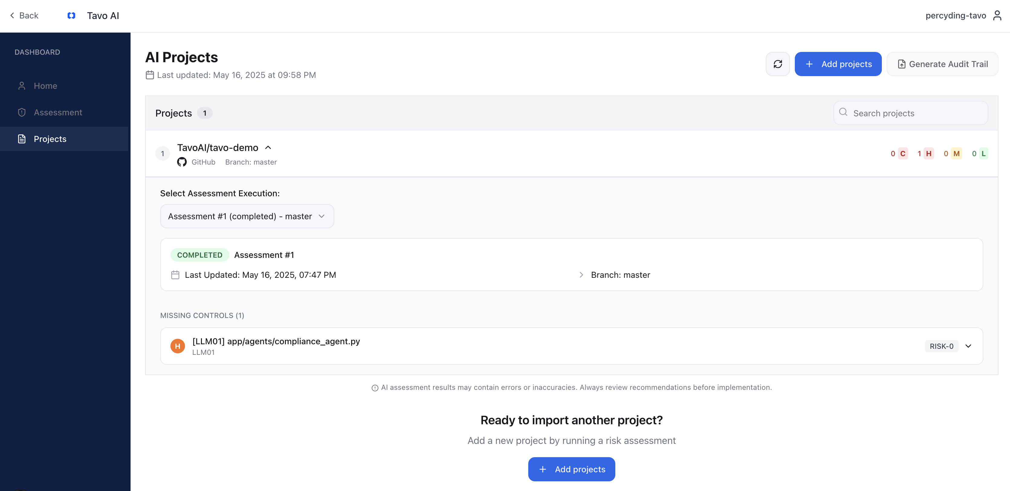Click the orange H severity badge
This screenshot has width=1010, height=491.
[x=178, y=346]
